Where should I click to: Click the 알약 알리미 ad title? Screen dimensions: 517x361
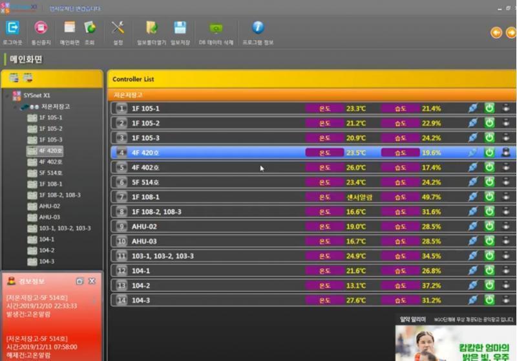(x=413, y=319)
